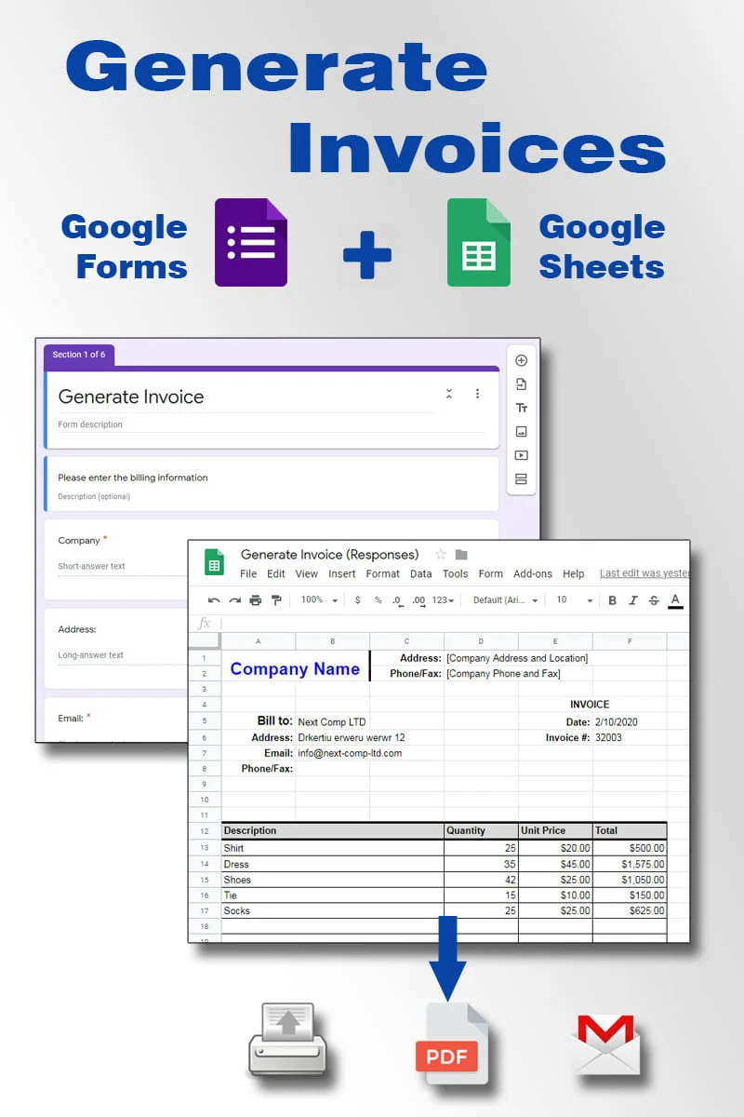
Task: Click the Generate Invoice form title field
Action: click(x=246, y=397)
